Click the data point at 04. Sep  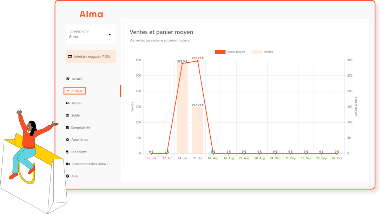(x=275, y=153)
